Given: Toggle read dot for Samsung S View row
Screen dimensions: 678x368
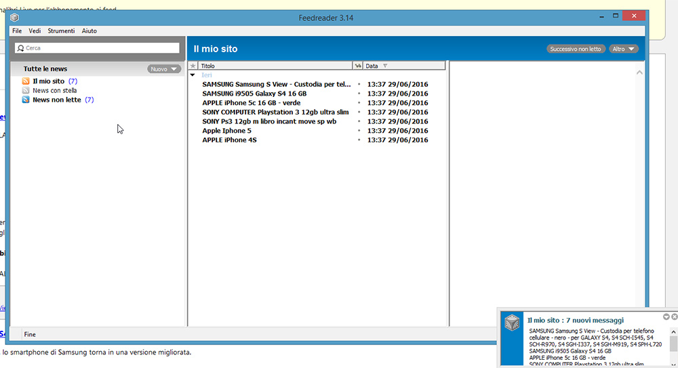Looking at the screenshot, I should pyautogui.click(x=359, y=84).
